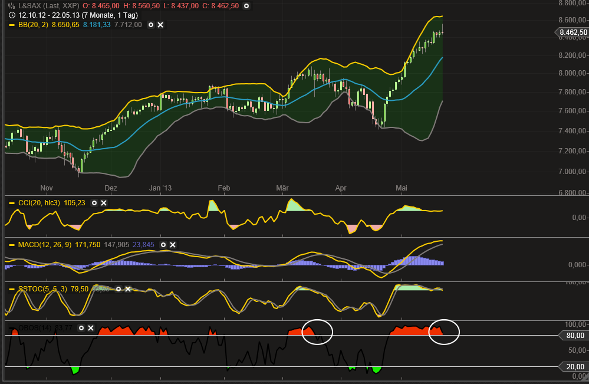The height and width of the screenshot is (384, 589).
Task: Click the SSTOC(5, 5, 3) indicator label
Action: tap(43, 289)
